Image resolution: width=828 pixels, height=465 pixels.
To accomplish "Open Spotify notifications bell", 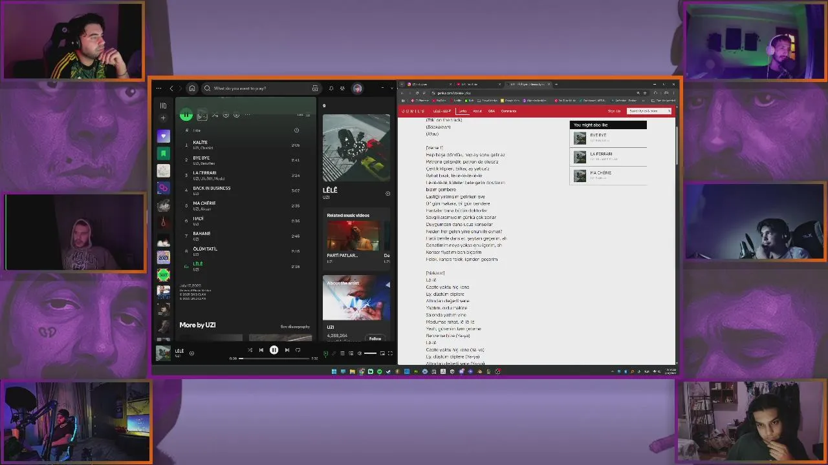I will [x=331, y=88].
